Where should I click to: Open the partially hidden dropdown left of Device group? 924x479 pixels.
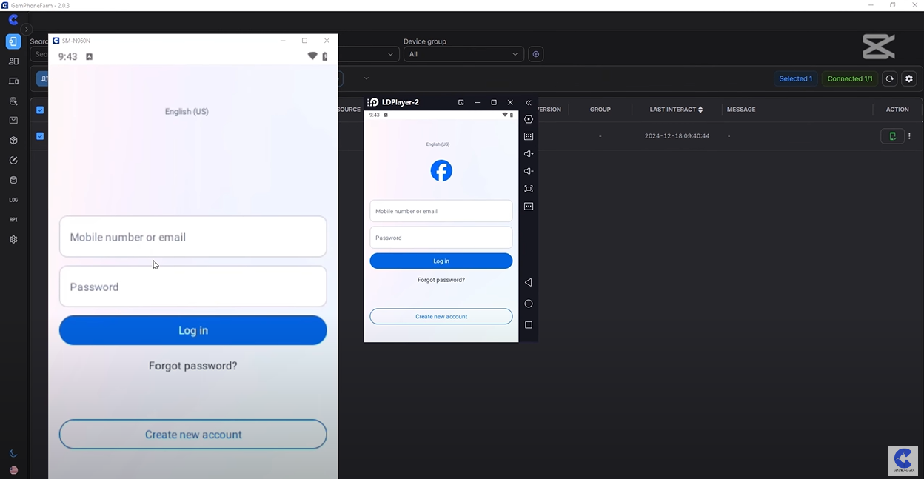[x=369, y=54]
